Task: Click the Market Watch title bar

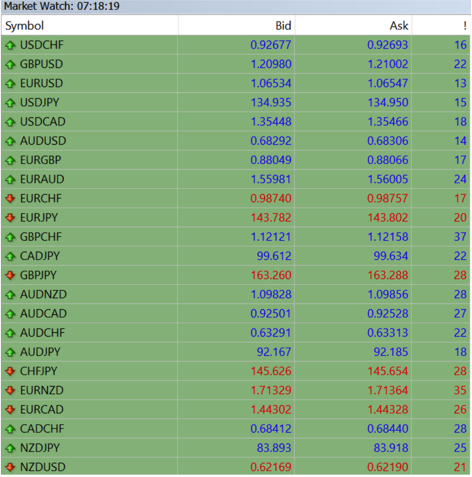Action: pyautogui.click(x=236, y=7)
